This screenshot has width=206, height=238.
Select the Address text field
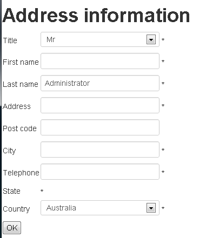[100, 105]
